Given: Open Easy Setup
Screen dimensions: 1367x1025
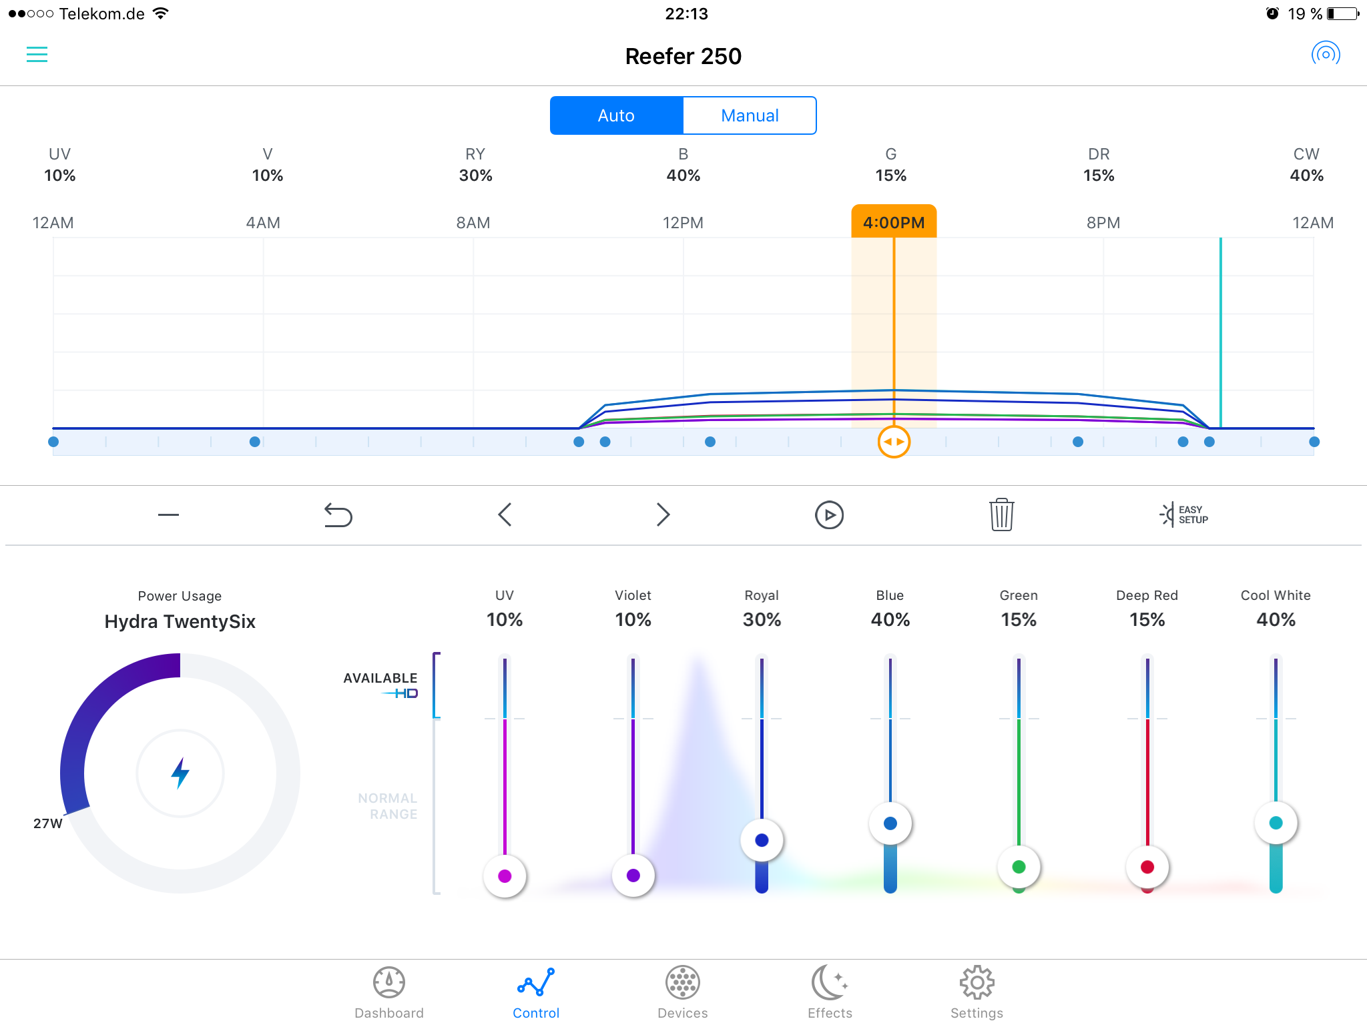Looking at the screenshot, I should (x=1184, y=515).
